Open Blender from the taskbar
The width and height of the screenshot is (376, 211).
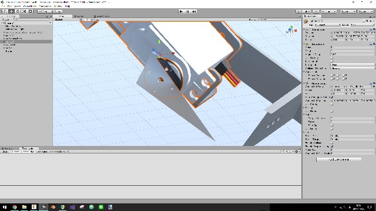tap(53, 207)
